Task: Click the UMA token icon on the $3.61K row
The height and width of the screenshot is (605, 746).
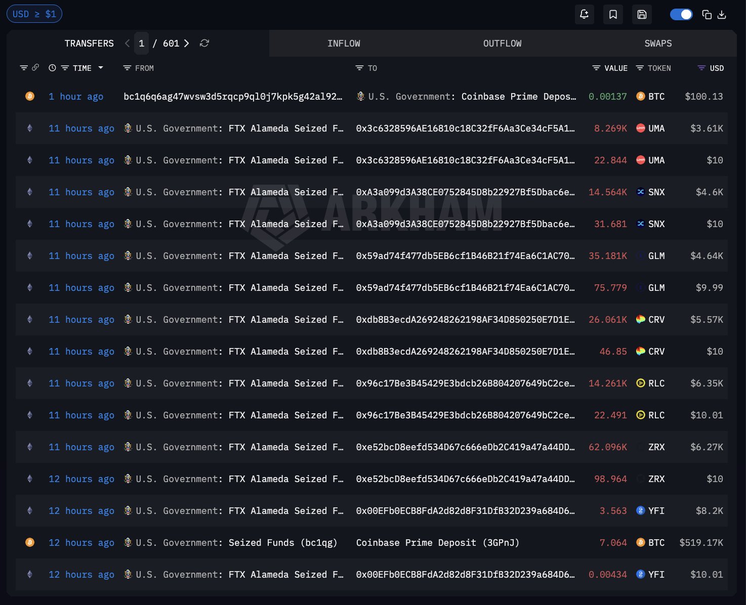Action: tap(640, 128)
